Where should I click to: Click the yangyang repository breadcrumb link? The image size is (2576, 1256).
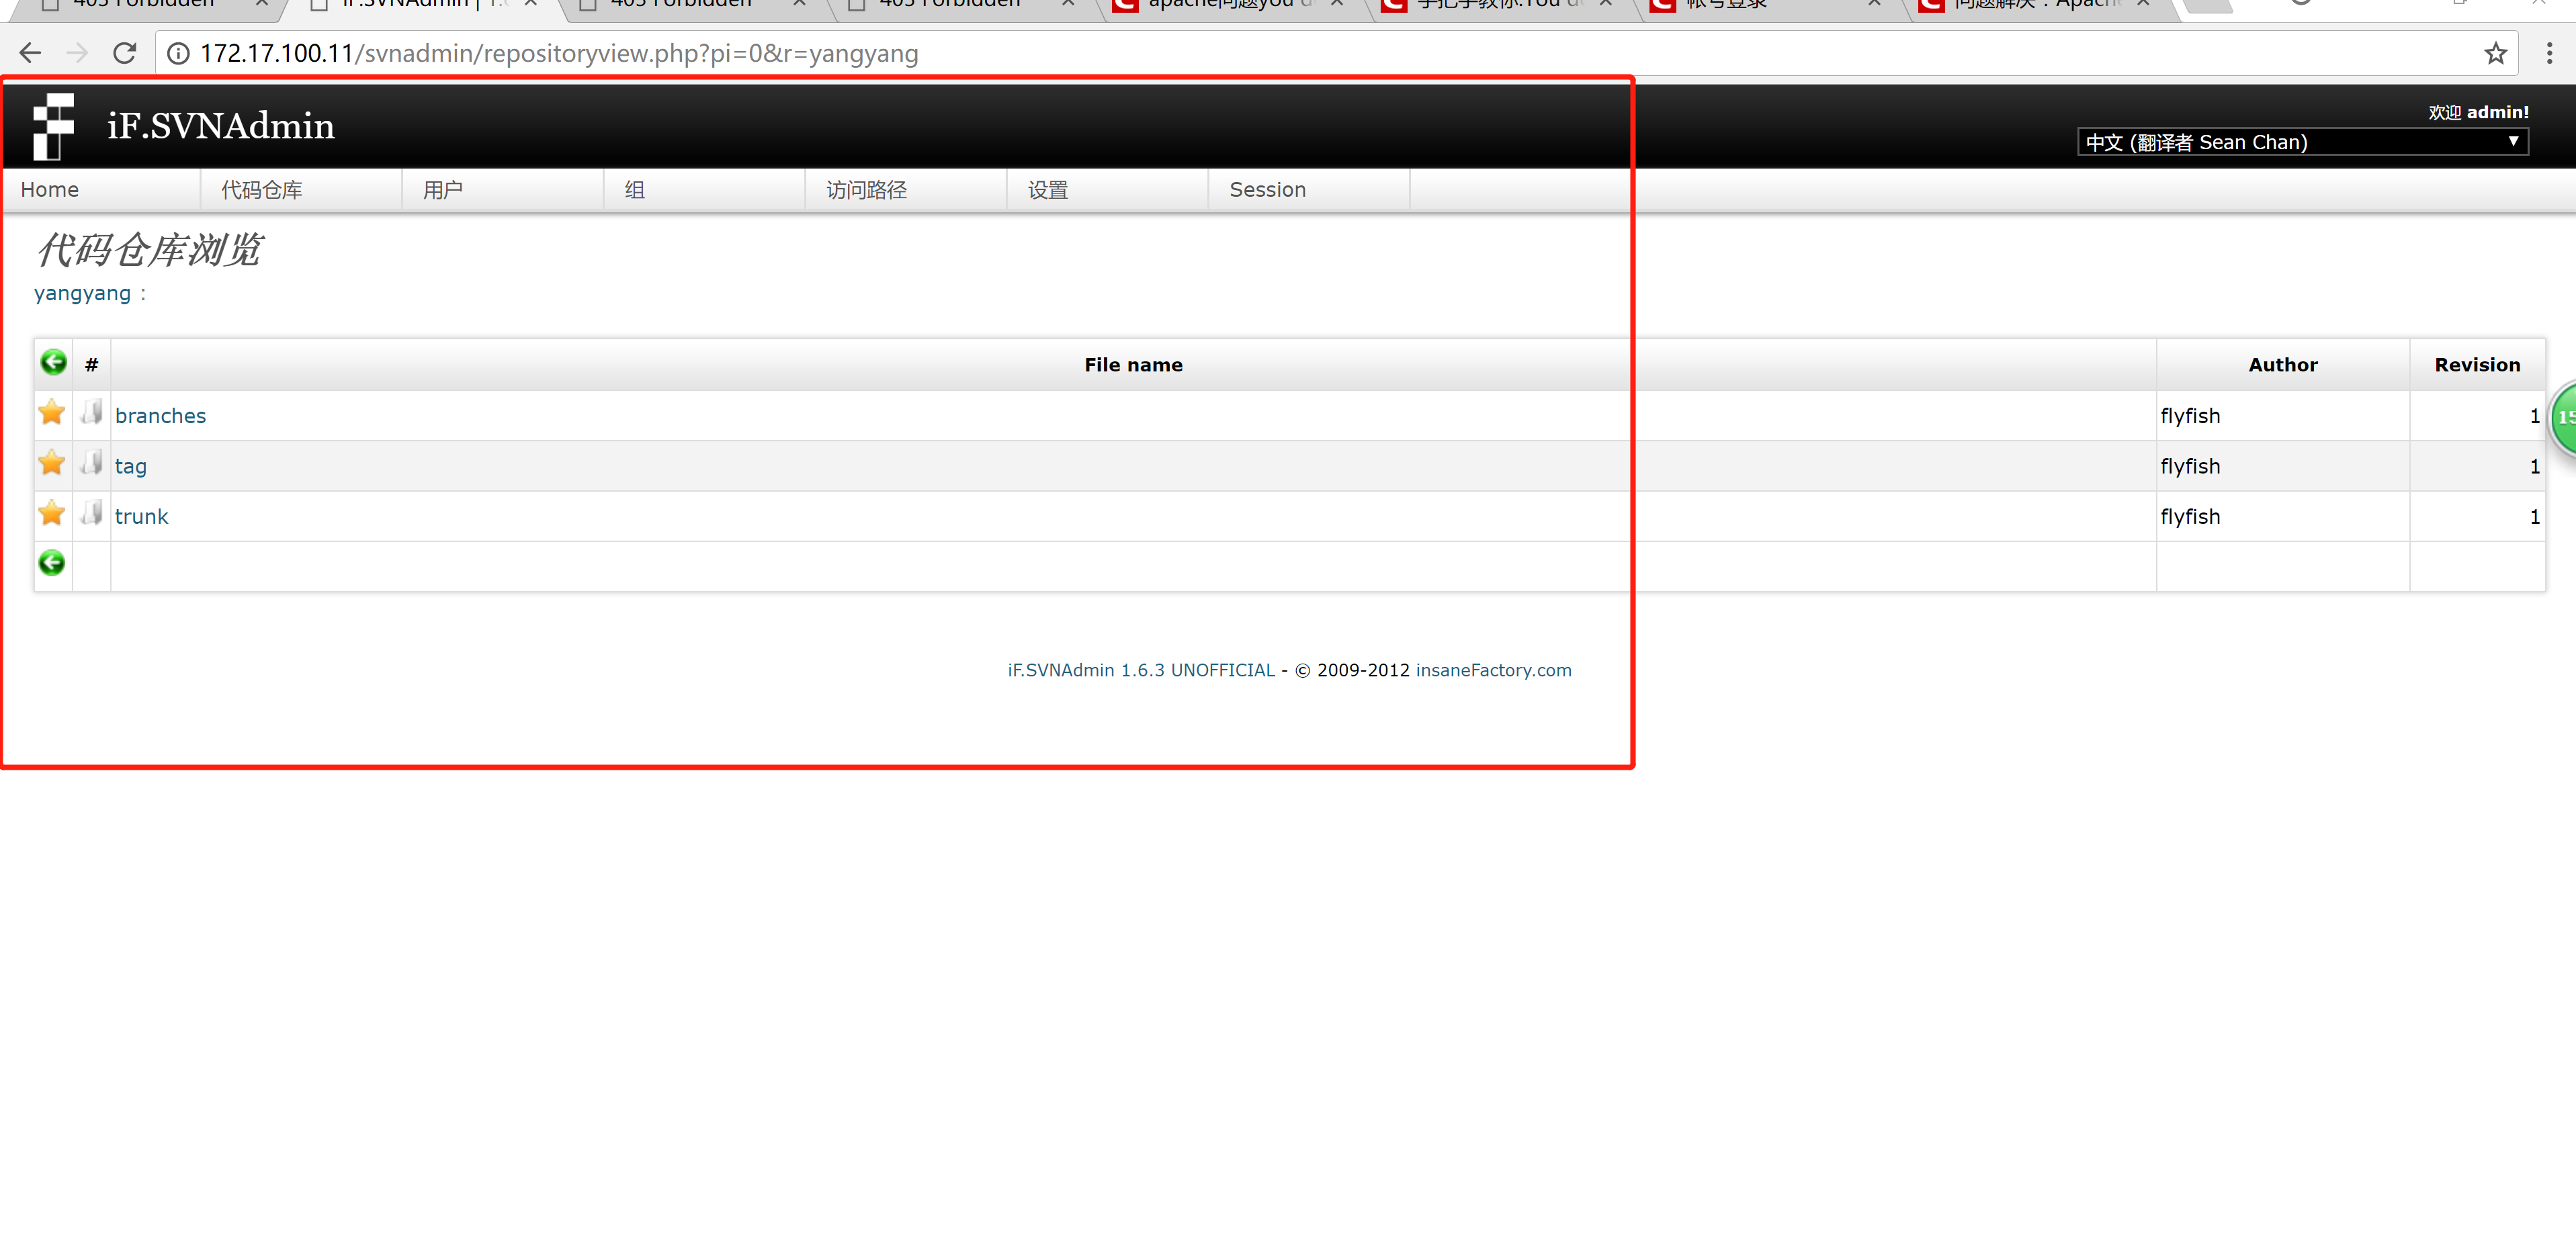[82, 293]
